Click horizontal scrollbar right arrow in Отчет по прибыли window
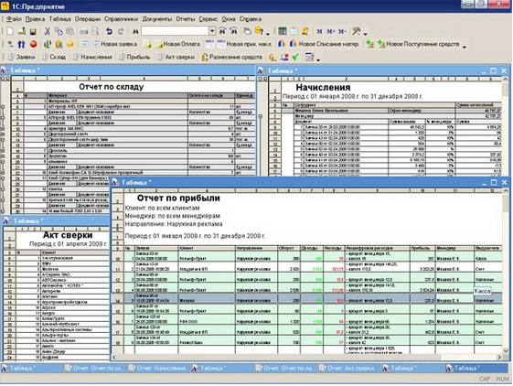This screenshot has height=386, width=513. coord(499,358)
